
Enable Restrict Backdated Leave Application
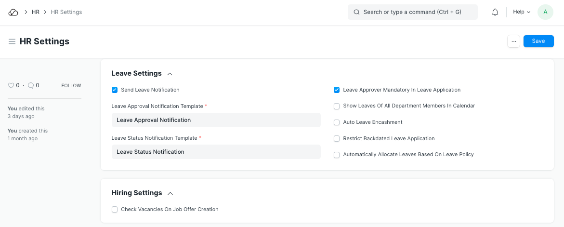click(x=337, y=139)
